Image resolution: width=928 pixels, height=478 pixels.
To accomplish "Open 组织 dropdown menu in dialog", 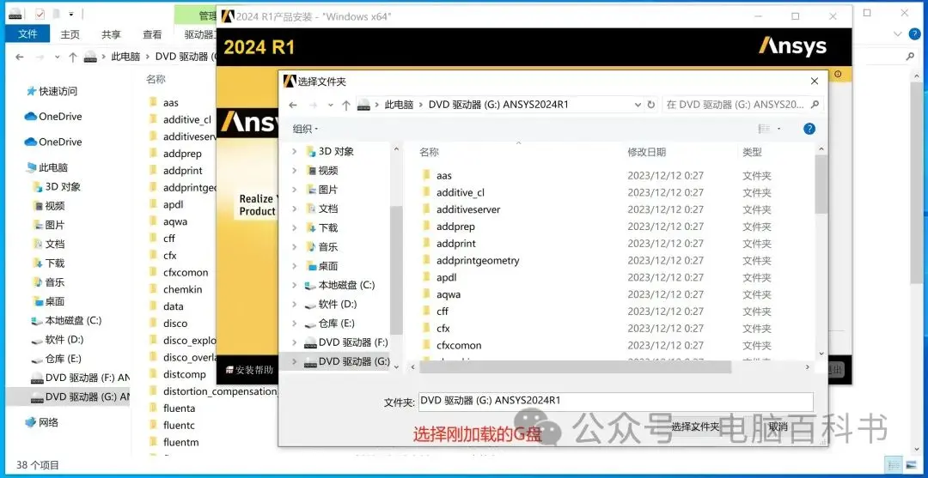I will pyautogui.click(x=305, y=128).
